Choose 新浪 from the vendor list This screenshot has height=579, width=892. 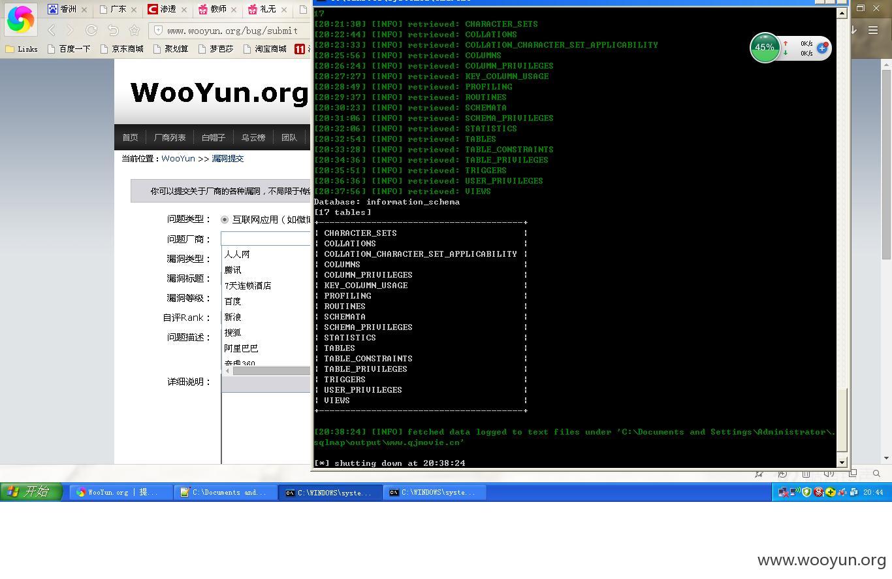[x=232, y=317]
